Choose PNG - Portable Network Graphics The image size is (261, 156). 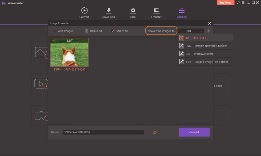pos(205,46)
